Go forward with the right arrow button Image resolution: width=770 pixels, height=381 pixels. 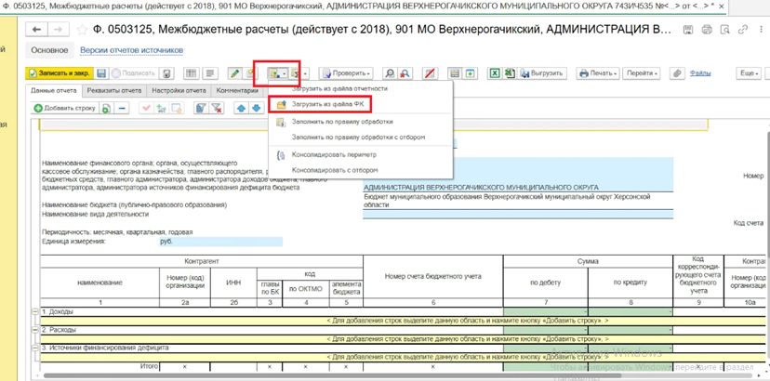57,30
